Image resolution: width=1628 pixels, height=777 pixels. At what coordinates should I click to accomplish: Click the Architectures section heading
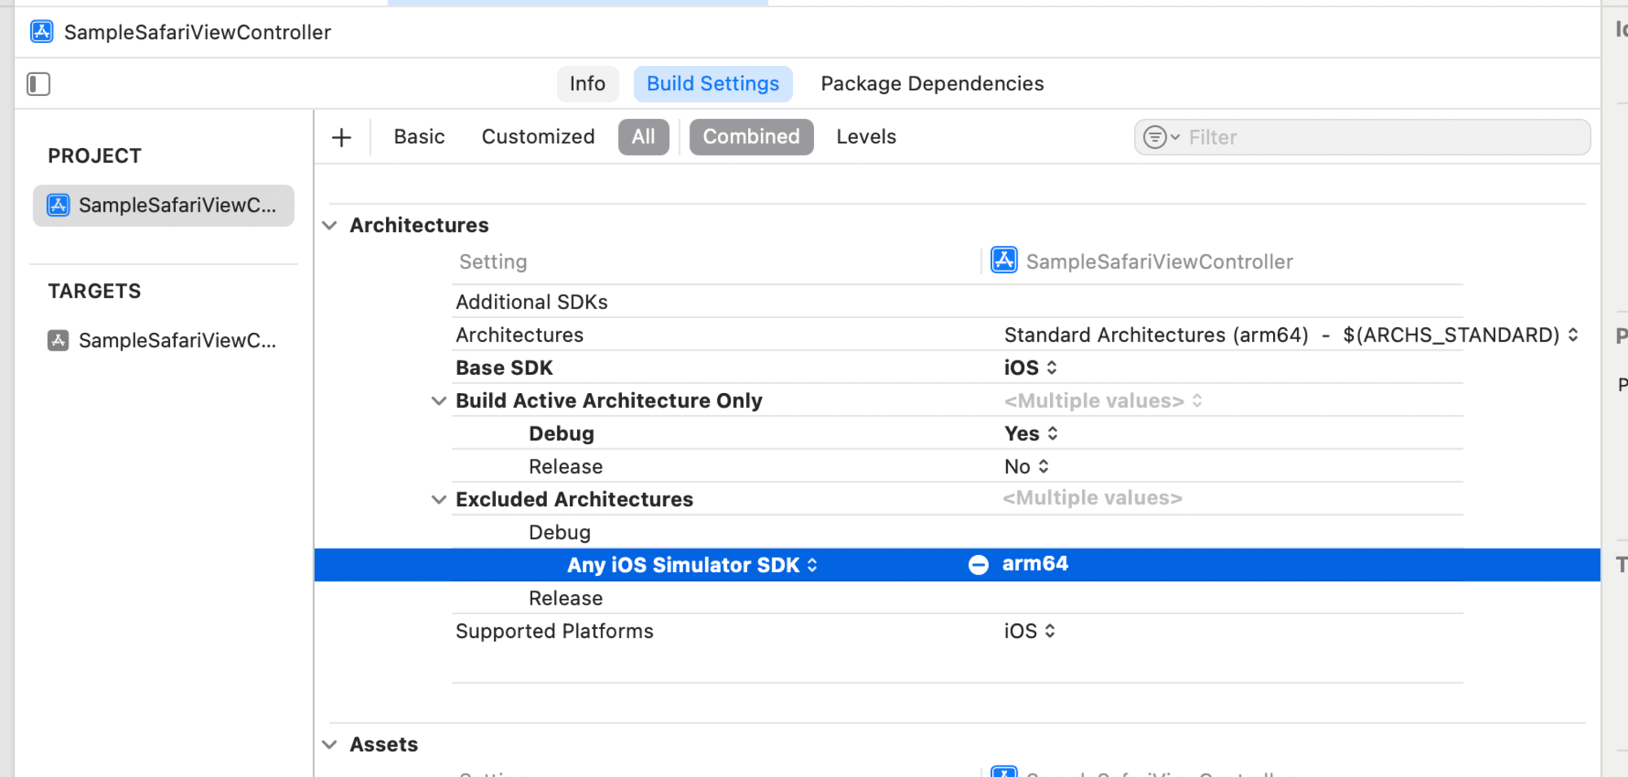pos(419,225)
